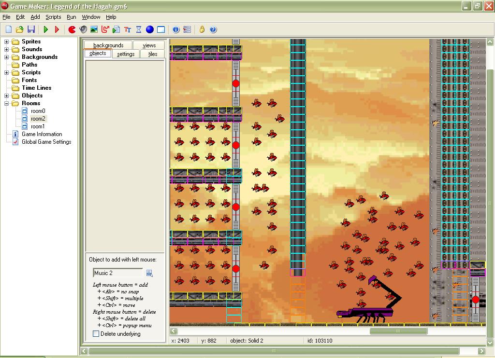The width and height of the screenshot is (495, 358).
Task: Expand the Sounds folder
Action: [6, 50]
